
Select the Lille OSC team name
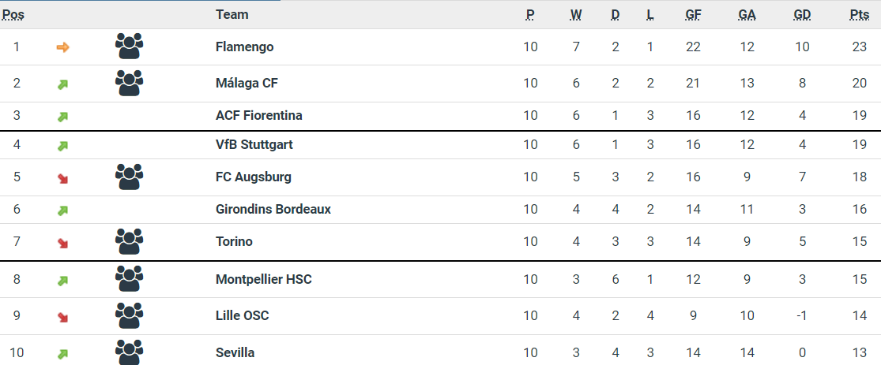[x=242, y=315]
